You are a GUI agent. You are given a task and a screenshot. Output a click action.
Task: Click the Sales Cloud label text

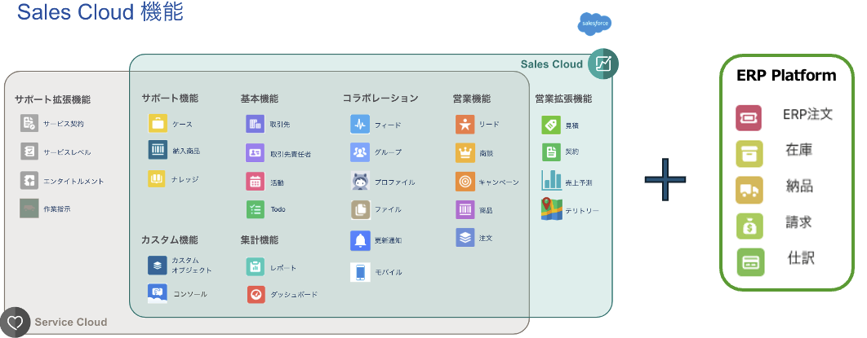(551, 64)
